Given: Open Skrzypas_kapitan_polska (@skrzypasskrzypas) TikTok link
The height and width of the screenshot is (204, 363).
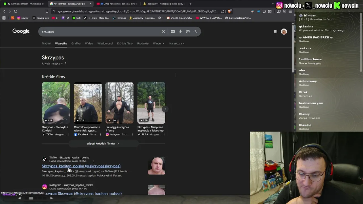Looking at the screenshot, I should point(81,166).
